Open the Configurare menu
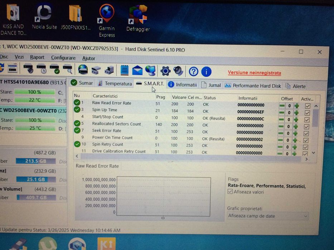 pyautogui.click(x=63, y=58)
